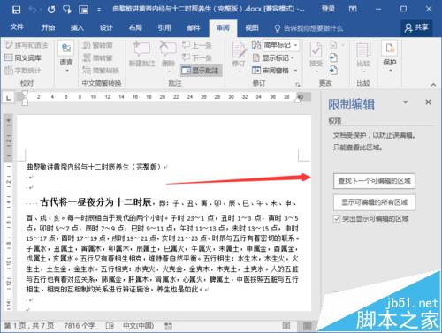Collapse the ribbon using the chevron arrow
Screen dimensions: 442x333
point(433,85)
